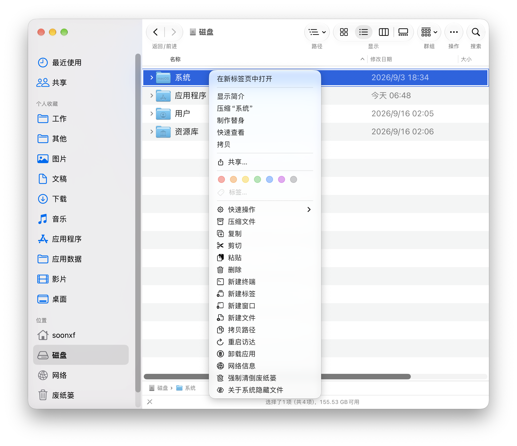Image resolution: width=517 pixels, height=446 pixels.
Task: Click 剪切 scissors item
Action: click(x=265, y=246)
